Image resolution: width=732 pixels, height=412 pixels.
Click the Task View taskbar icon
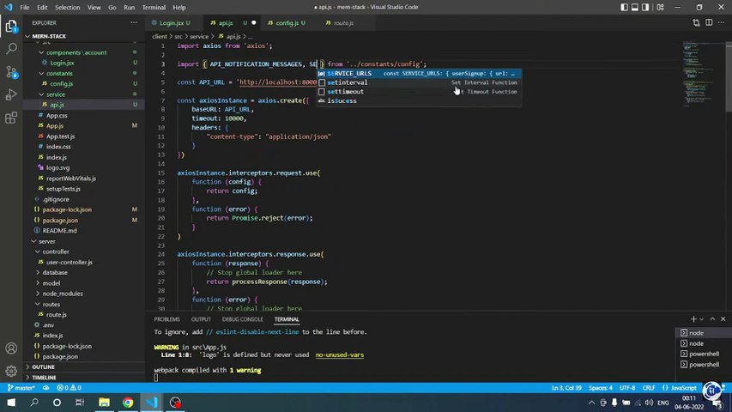coord(80,403)
